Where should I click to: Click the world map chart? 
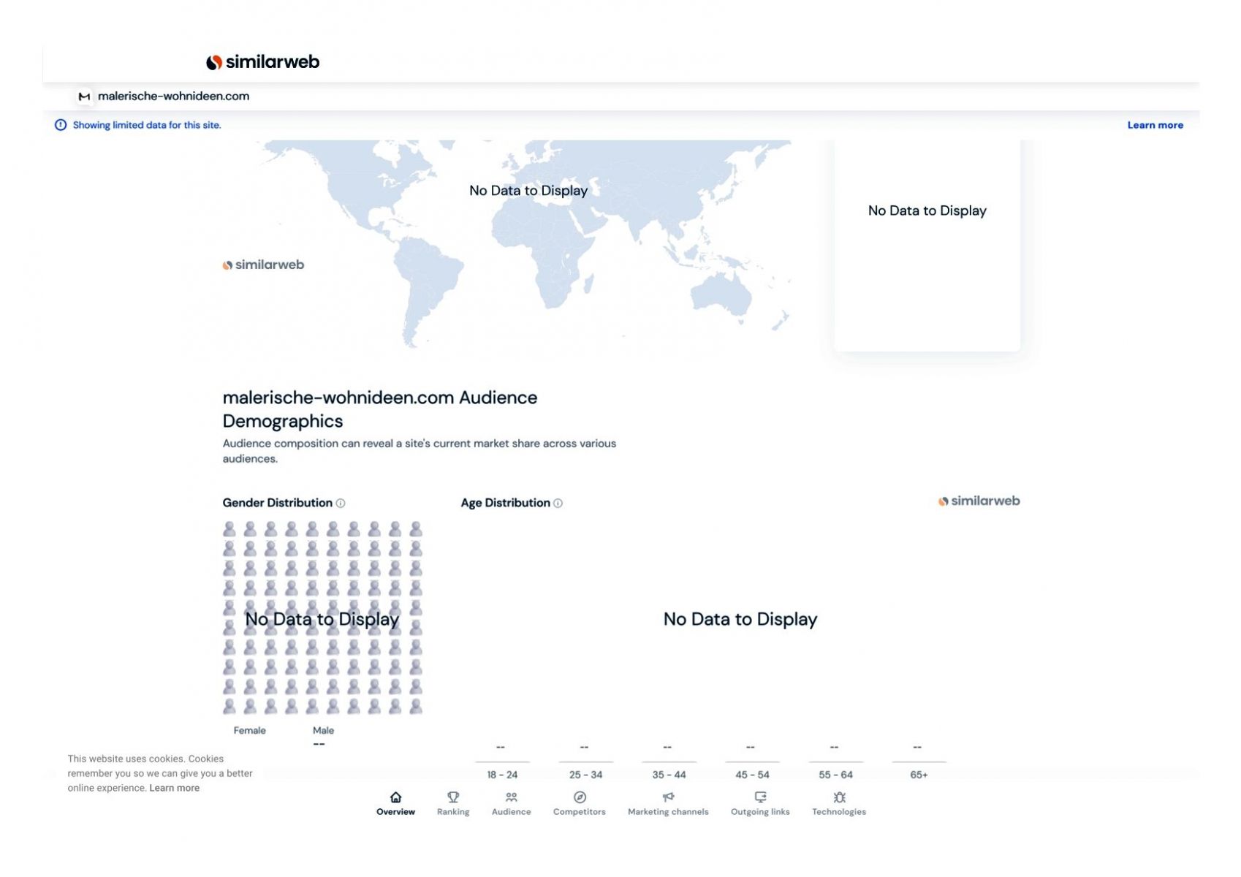(523, 243)
